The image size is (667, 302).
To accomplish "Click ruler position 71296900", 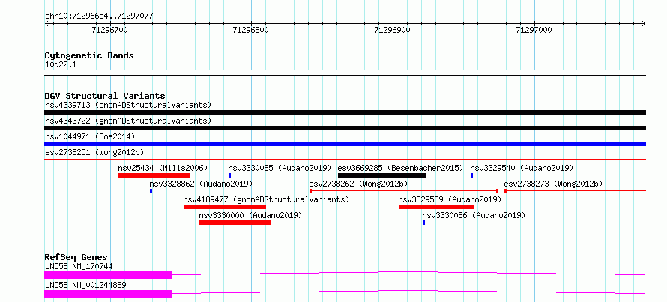I will pos(392,30).
